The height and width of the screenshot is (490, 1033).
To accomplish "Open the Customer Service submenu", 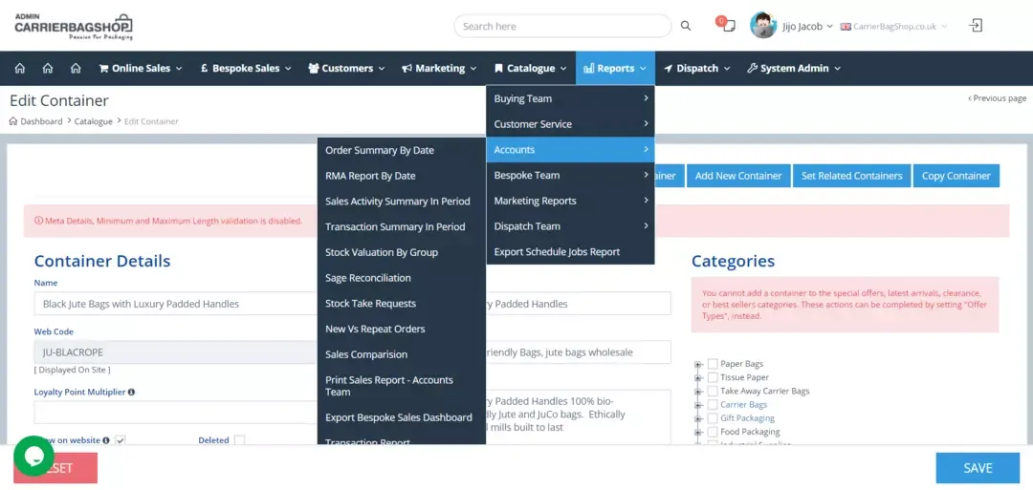I will (x=570, y=124).
